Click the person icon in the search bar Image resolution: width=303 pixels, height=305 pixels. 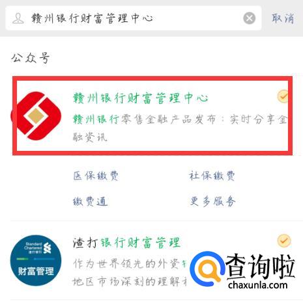18,18
